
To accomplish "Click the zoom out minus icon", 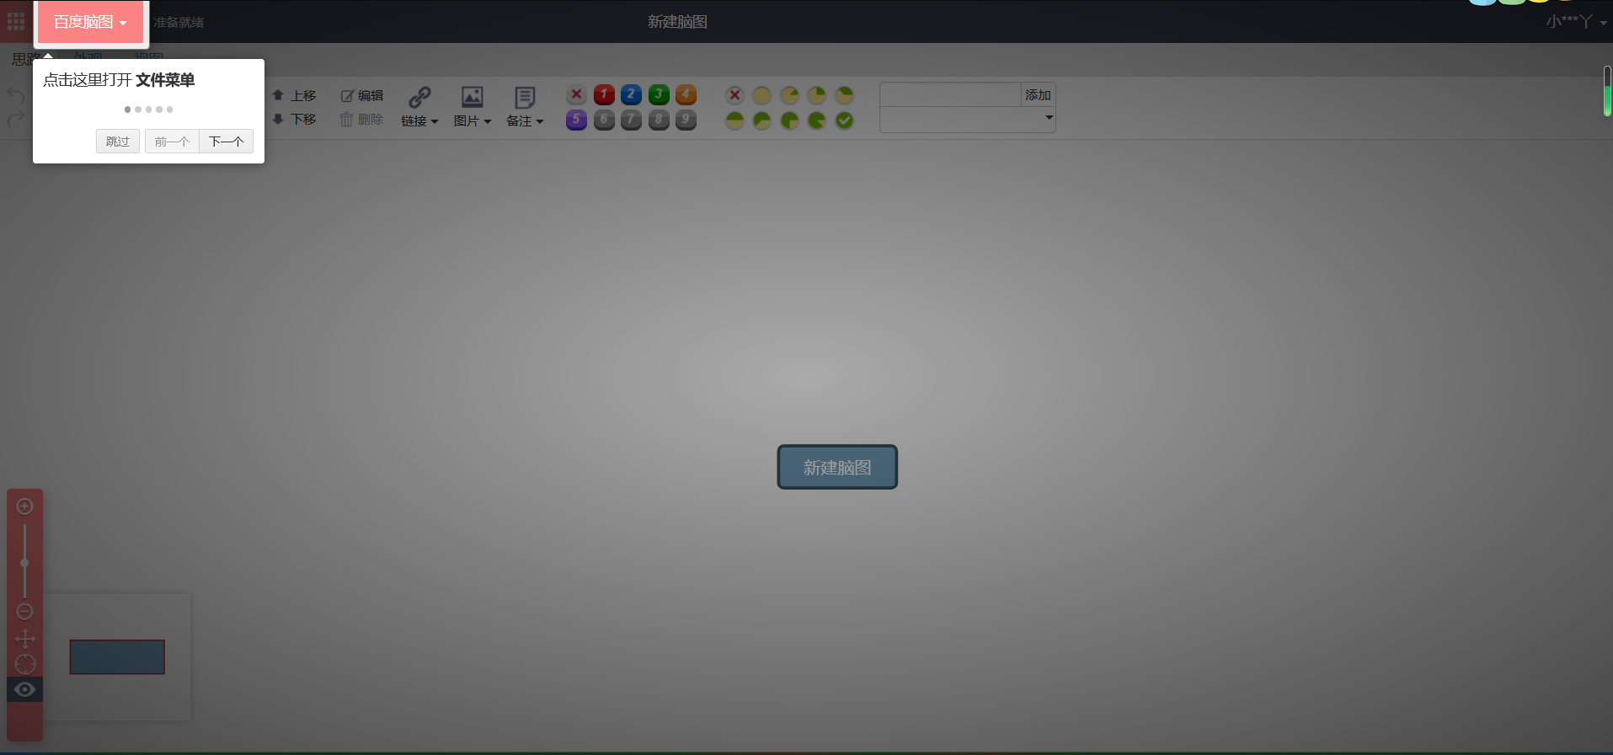I will [x=24, y=612].
